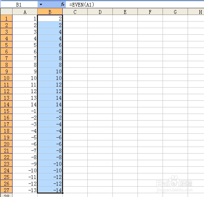Select column F header
This screenshot has height=197, width=204.
150,12
